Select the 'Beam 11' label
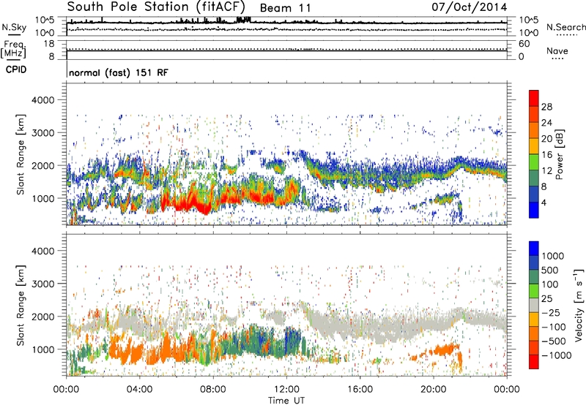The height and width of the screenshot is (405, 586). click(285, 8)
